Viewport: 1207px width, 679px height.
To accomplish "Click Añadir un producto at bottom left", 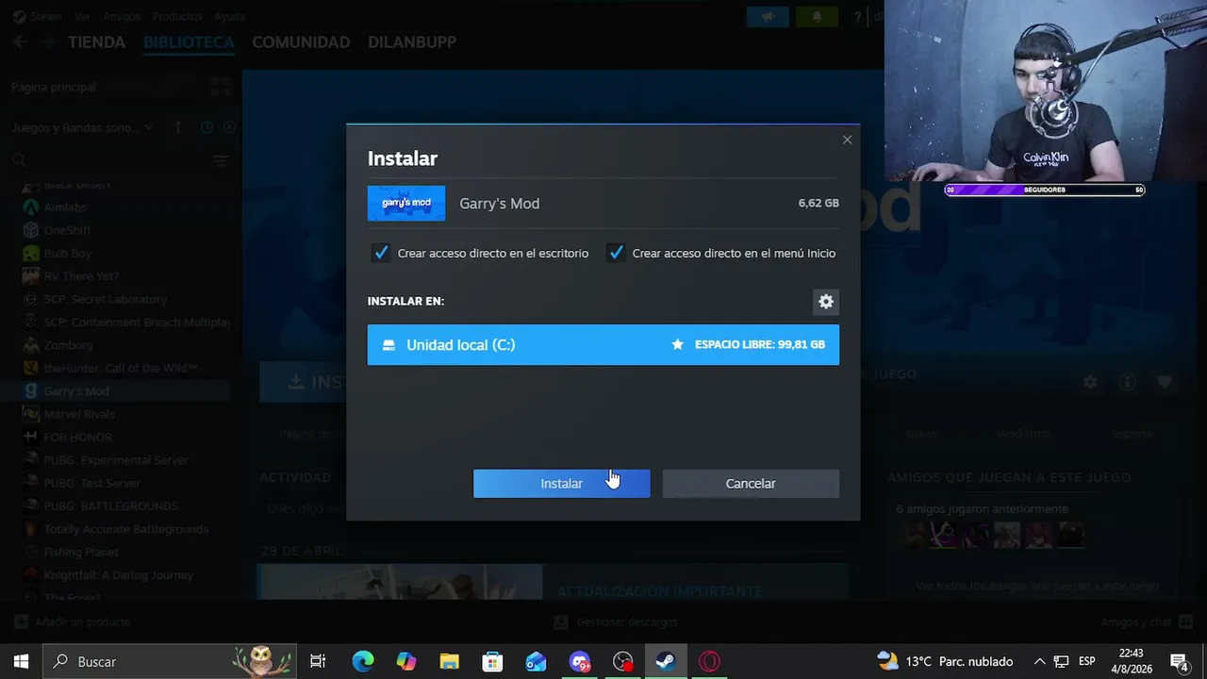I will pyautogui.click(x=73, y=622).
